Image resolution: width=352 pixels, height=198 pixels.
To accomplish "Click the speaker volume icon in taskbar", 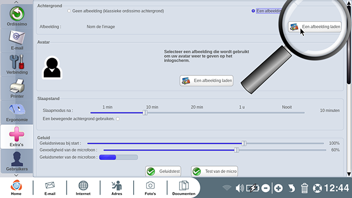I will click(x=239, y=188).
